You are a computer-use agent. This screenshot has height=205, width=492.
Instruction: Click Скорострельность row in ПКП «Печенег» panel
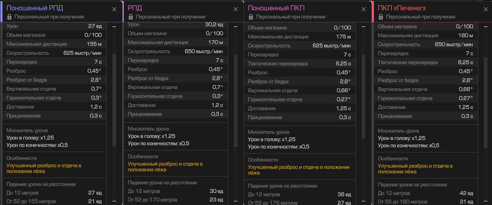point(426,44)
